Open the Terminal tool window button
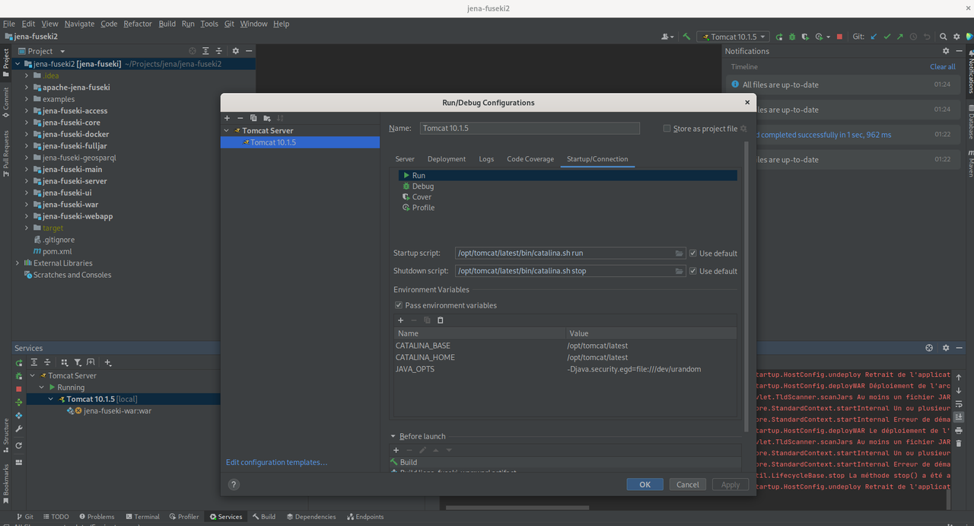The width and height of the screenshot is (974, 526). (142, 517)
